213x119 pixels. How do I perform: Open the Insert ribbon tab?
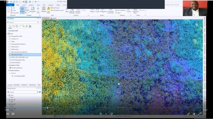click(24, 5)
